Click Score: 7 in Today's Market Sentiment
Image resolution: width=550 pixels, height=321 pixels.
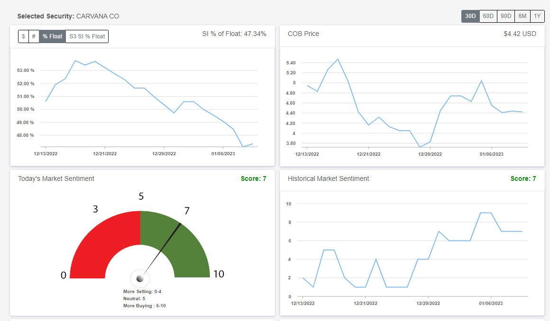tap(253, 178)
